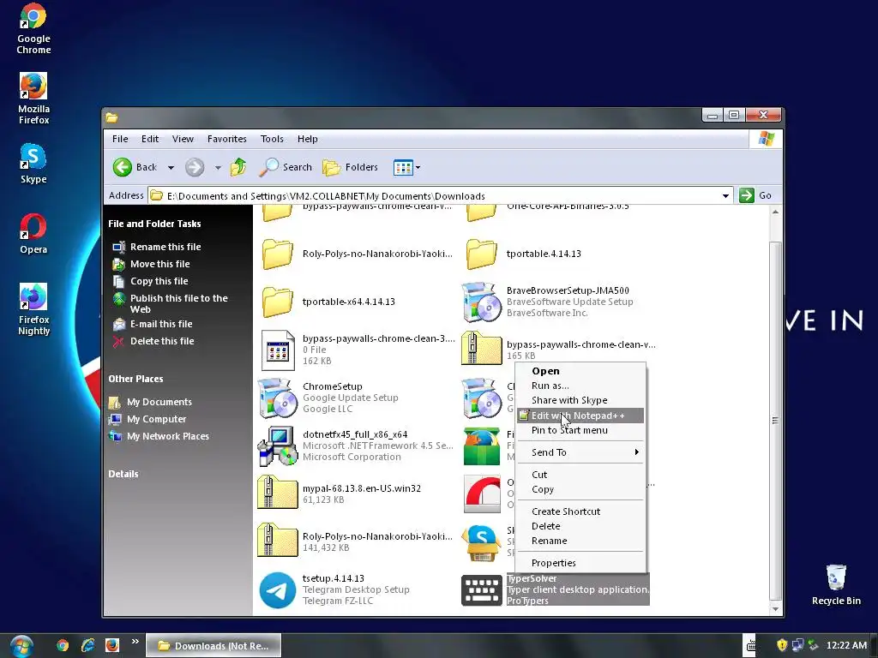Expand the Send To submenu
The width and height of the screenshot is (878, 658).
(x=580, y=452)
